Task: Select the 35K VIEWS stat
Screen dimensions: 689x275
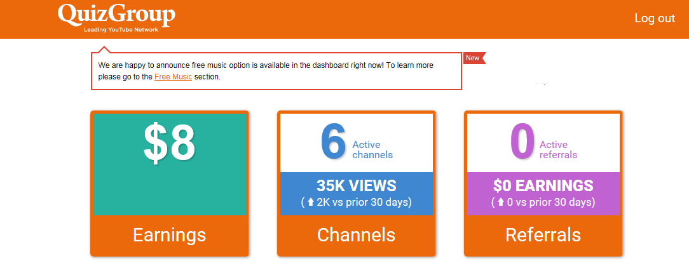Action: point(357,186)
